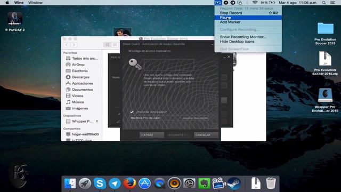Open the Trash in the Dock
This screenshot has height=192, width=341.
(271, 183)
